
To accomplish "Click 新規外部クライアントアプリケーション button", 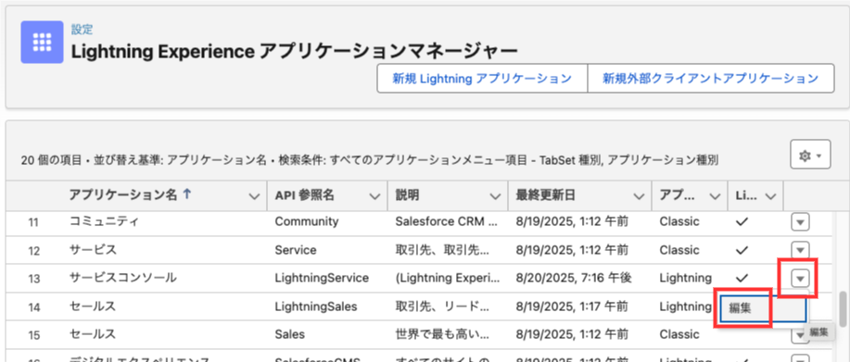I will coord(711,79).
